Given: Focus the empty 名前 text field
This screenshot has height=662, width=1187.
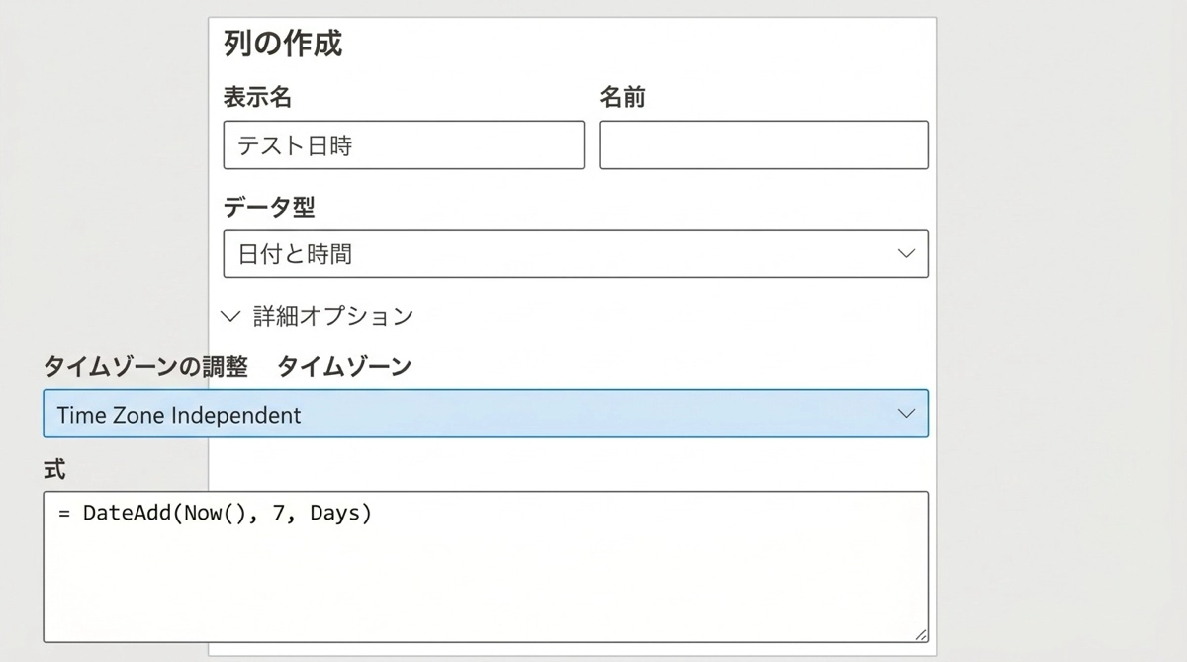Looking at the screenshot, I should 764,145.
